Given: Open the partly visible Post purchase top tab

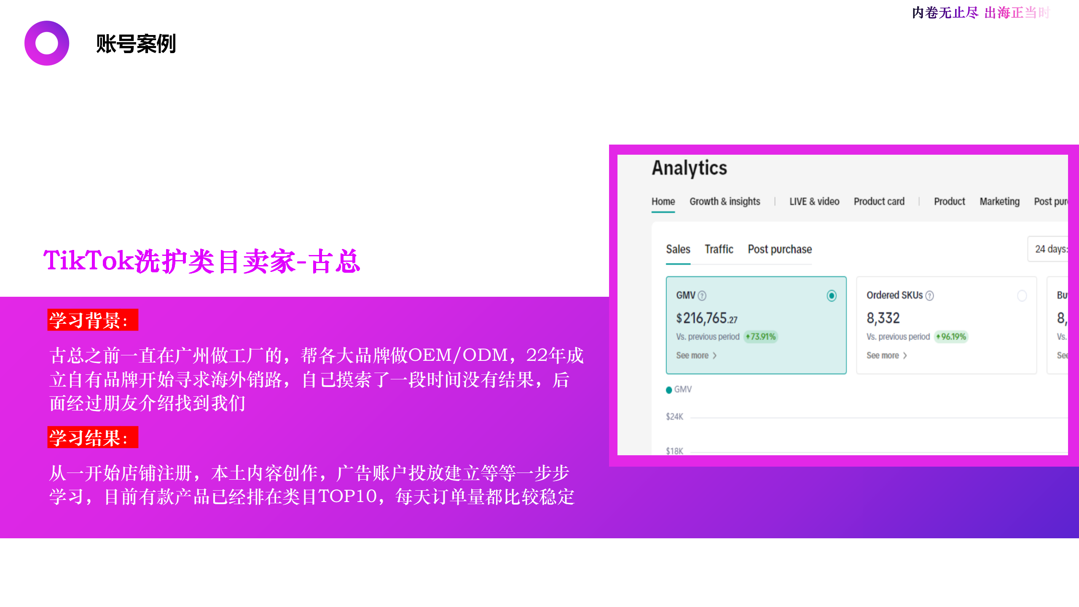Looking at the screenshot, I should [1051, 201].
